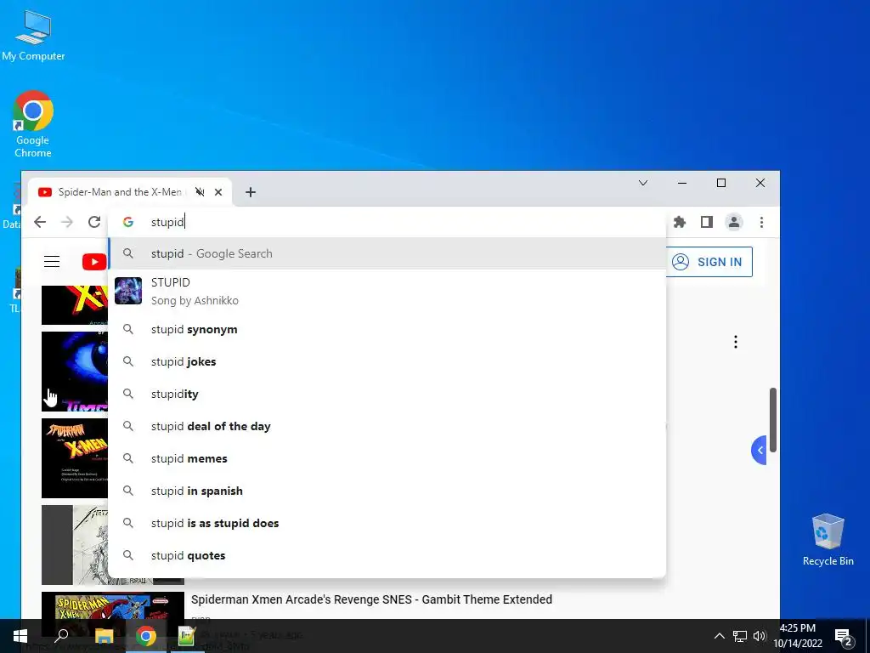Open Gambit Theme Extended video title
The width and height of the screenshot is (870, 653).
tap(371, 599)
